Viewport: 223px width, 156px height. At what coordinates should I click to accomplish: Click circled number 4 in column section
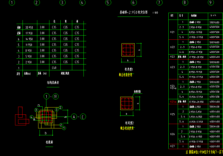tap(32, 117)
